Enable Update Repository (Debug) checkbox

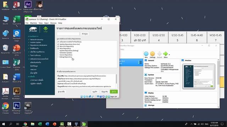pos(58,51)
